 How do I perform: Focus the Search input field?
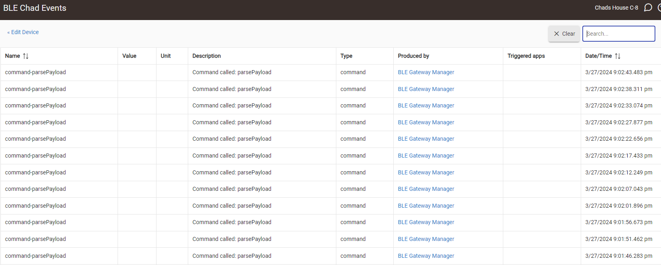[619, 34]
